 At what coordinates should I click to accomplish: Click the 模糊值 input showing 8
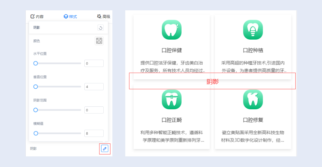coord(94,133)
